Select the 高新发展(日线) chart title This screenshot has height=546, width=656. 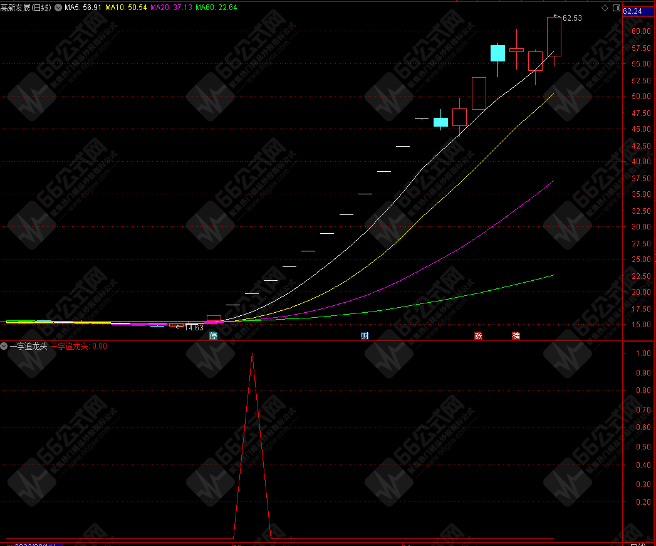click(26, 8)
